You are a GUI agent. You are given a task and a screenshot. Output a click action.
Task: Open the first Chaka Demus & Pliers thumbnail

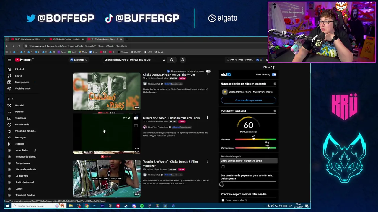pos(107,92)
